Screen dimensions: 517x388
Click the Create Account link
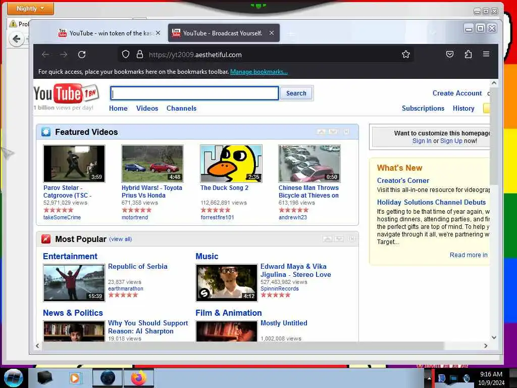(x=457, y=93)
